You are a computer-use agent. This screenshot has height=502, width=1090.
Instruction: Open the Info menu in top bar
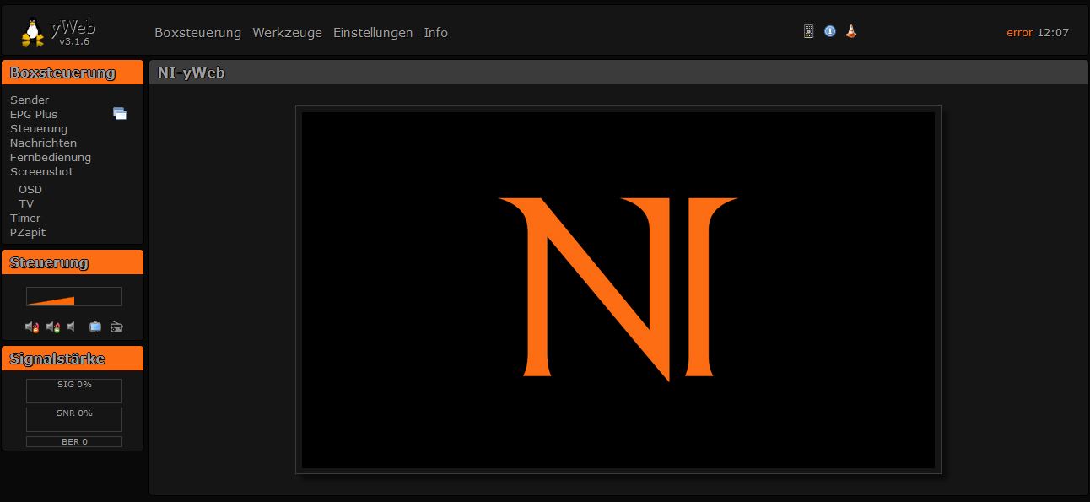click(x=435, y=33)
